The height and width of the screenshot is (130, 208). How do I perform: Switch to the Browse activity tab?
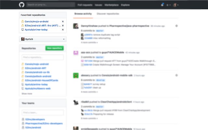[83, 14]
